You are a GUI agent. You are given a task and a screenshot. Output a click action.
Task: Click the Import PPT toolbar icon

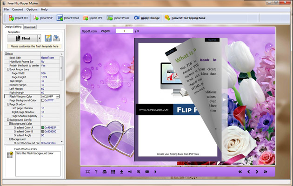(86, 18)
